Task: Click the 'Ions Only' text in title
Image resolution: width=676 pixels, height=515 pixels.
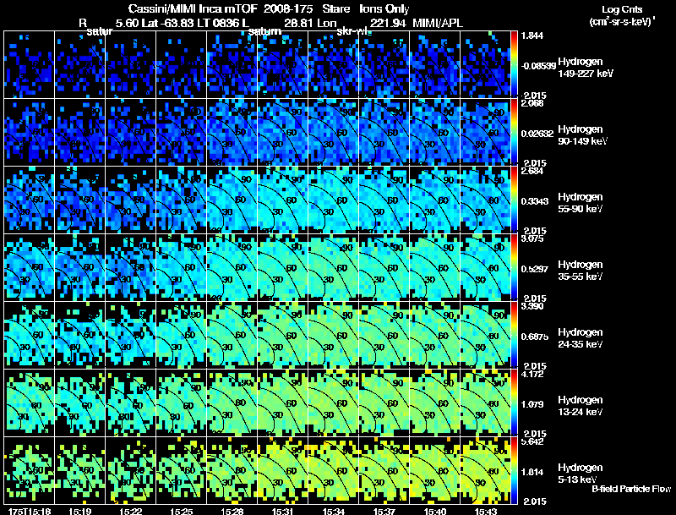Action: point(384,9)
